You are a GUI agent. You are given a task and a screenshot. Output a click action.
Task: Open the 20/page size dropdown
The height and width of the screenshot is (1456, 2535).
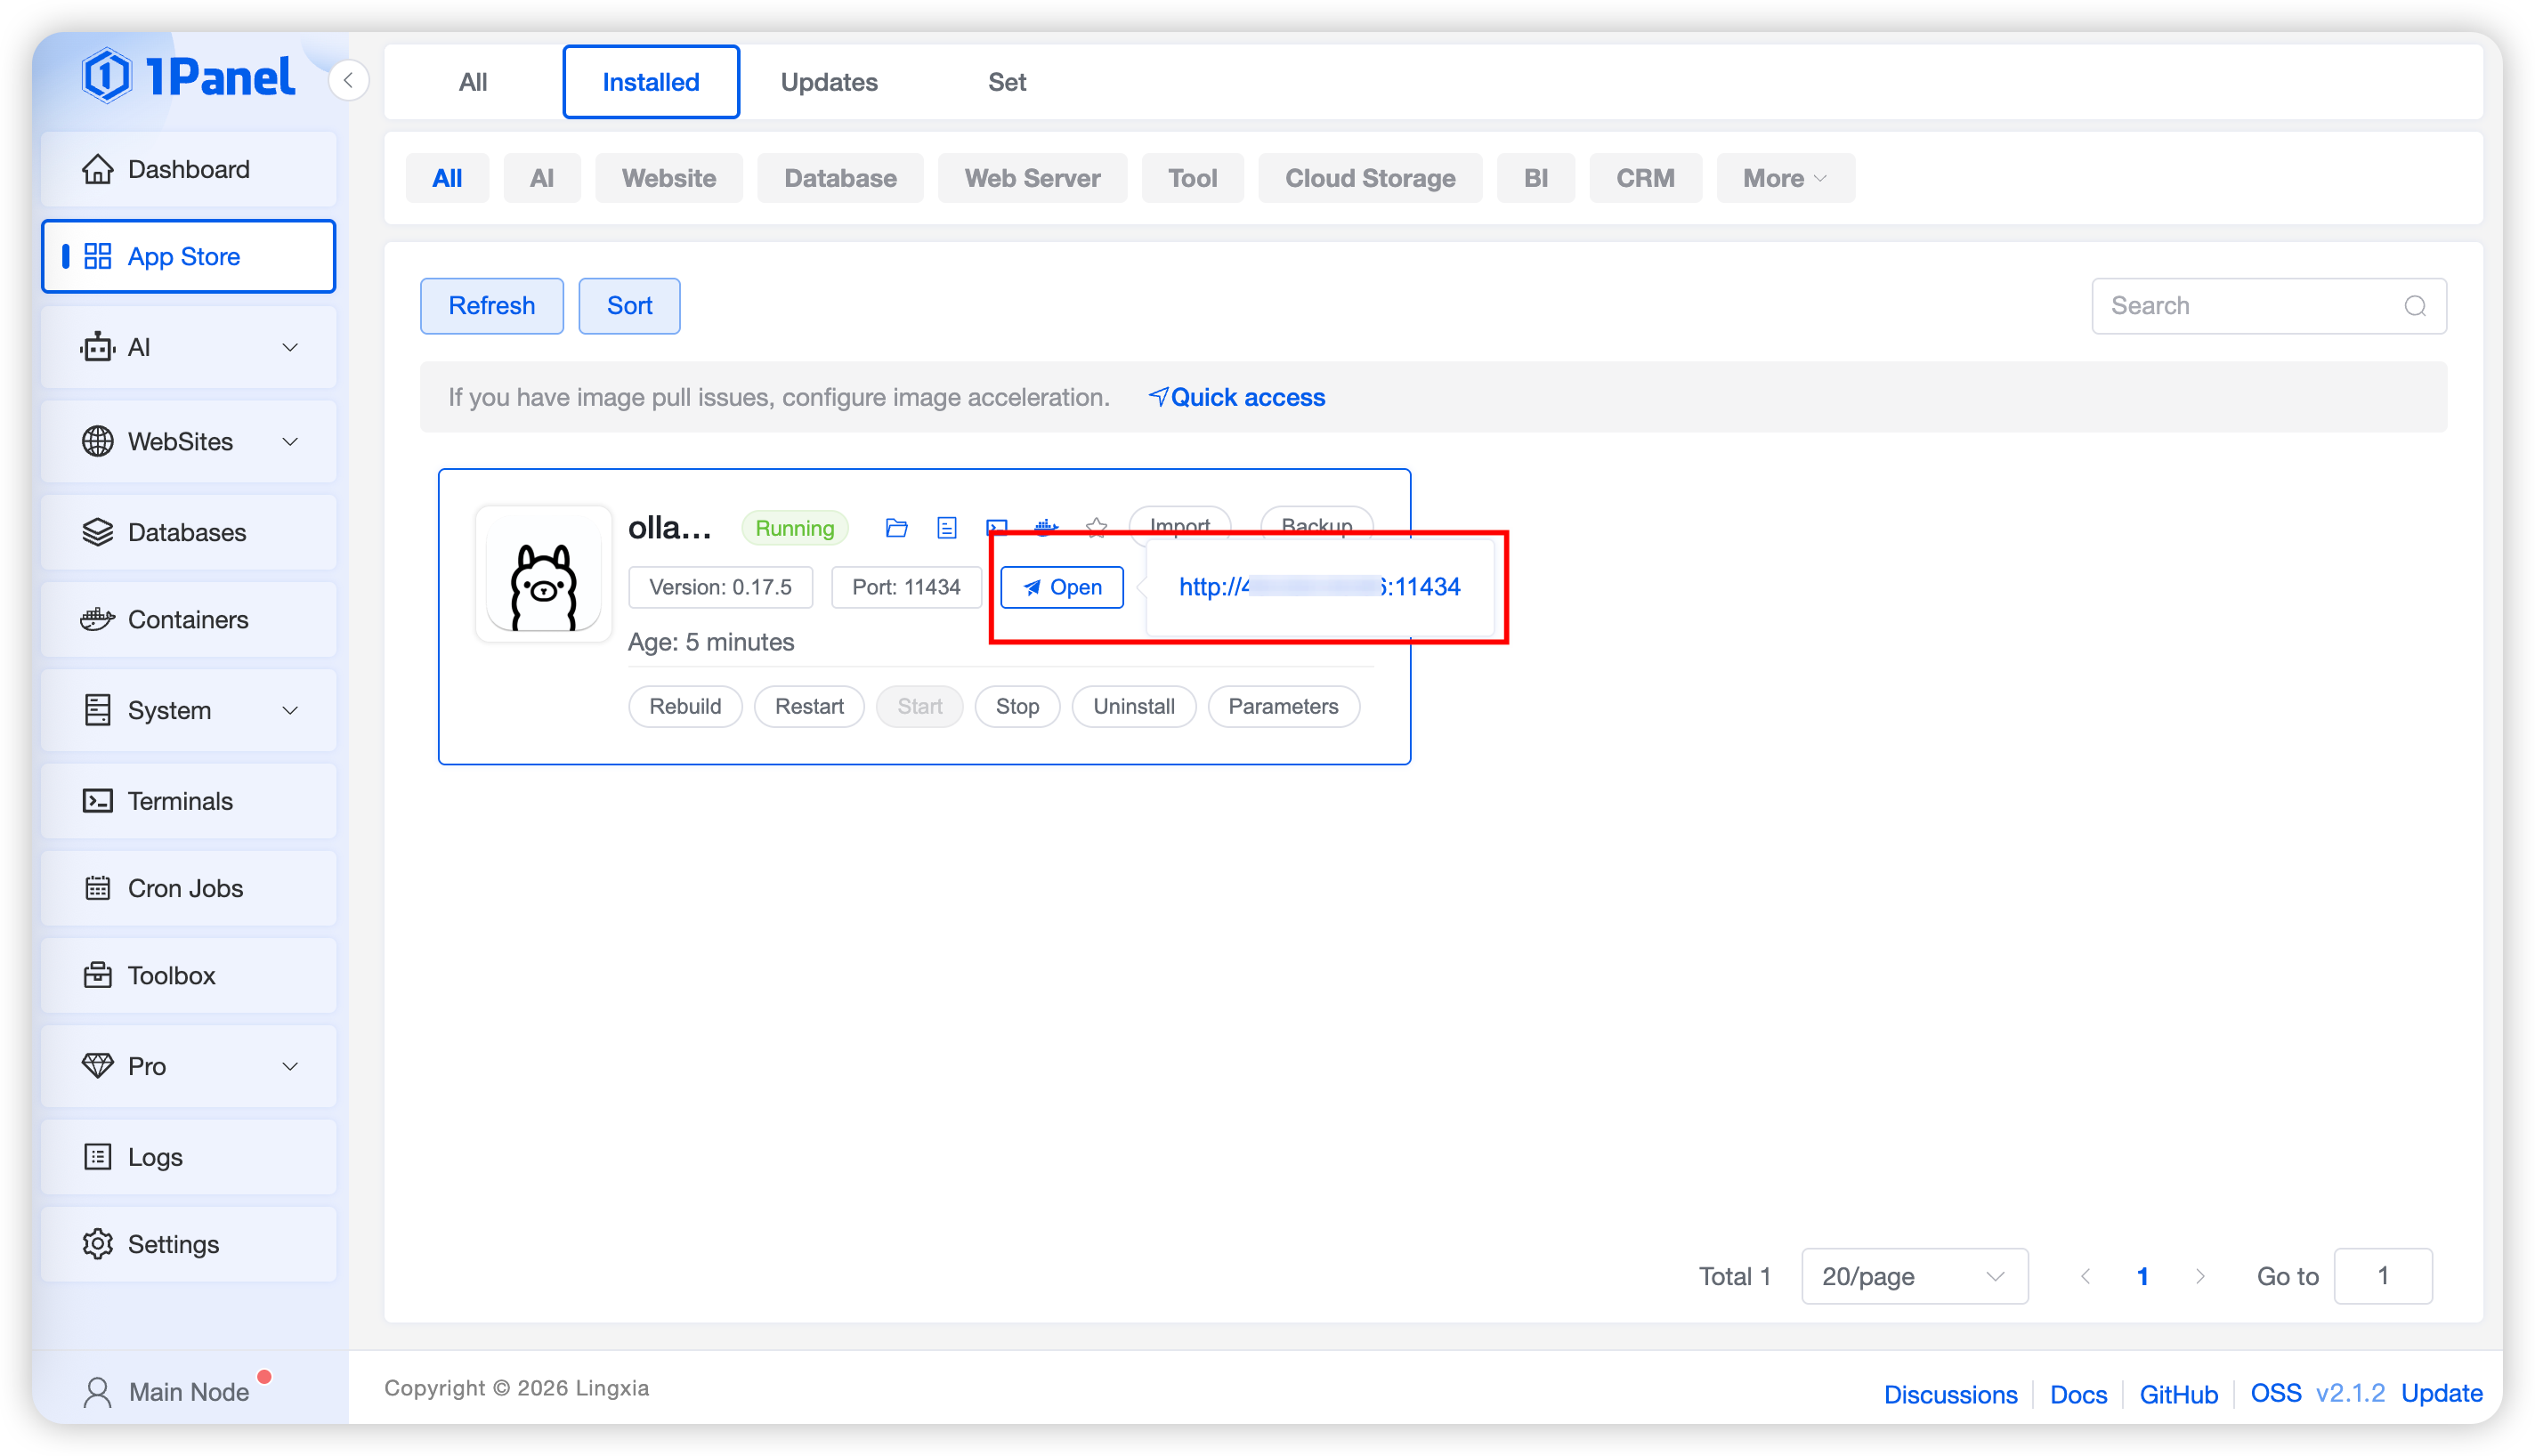coord(1913,1276)
